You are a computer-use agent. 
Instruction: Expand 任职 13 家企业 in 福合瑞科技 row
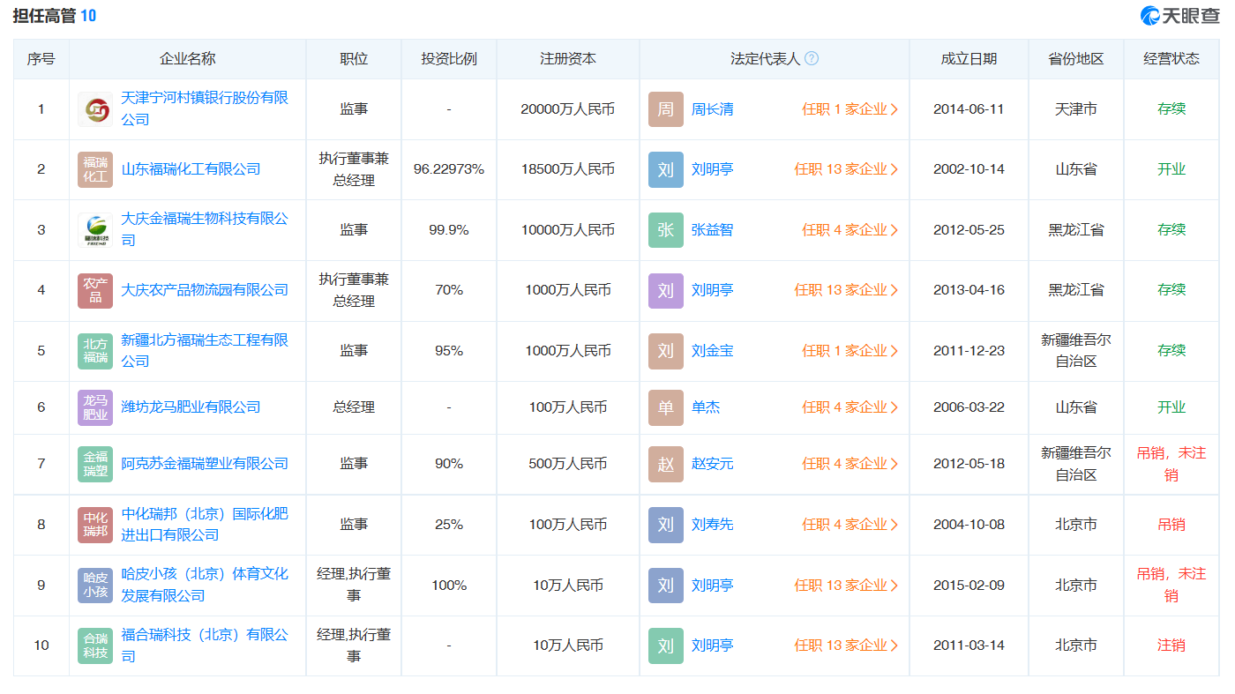coord(847,645)
